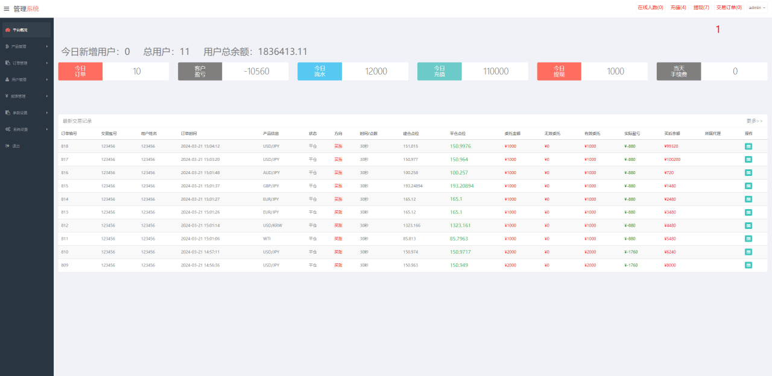Open action icon for order 818

[x=748, y=146]
